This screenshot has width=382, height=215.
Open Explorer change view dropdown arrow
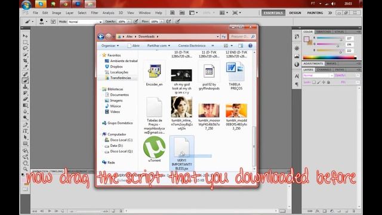(x=232, y=45)
